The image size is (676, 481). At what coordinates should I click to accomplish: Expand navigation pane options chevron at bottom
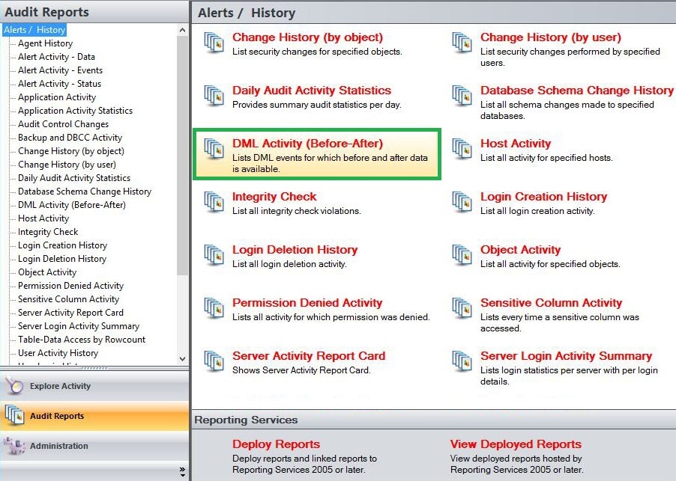(182, 471)
